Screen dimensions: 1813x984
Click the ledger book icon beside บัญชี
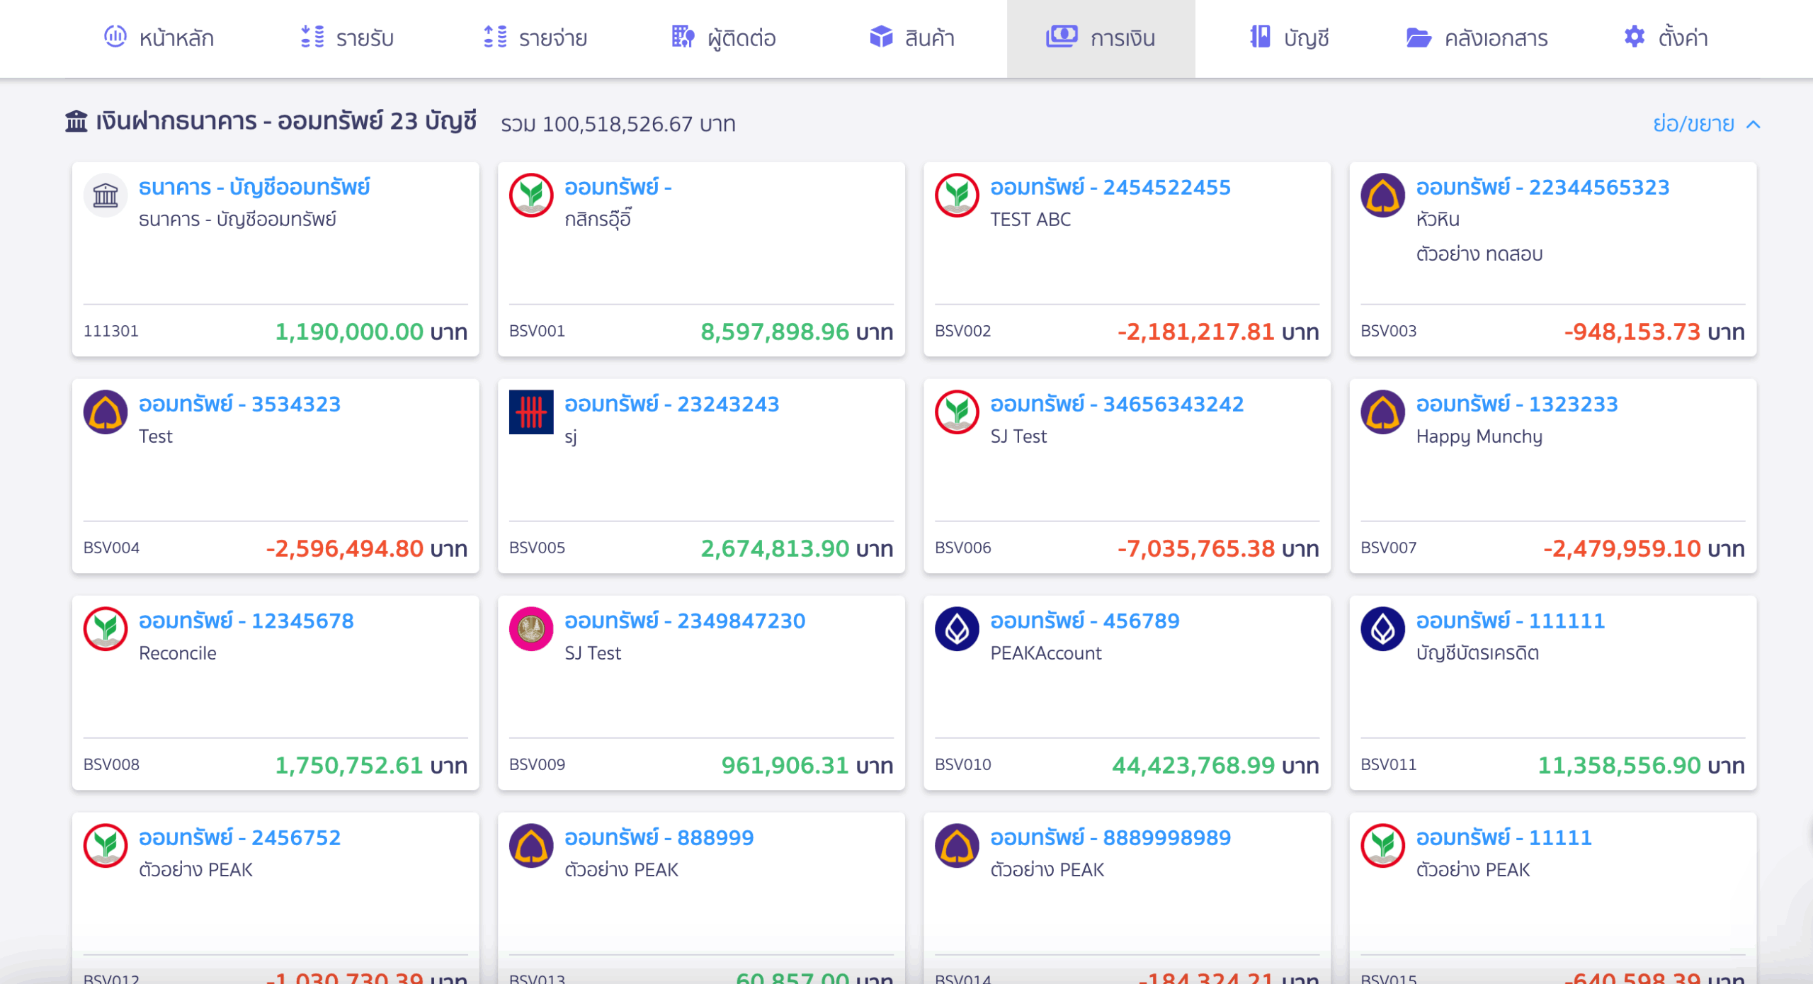pos(1260,36)
